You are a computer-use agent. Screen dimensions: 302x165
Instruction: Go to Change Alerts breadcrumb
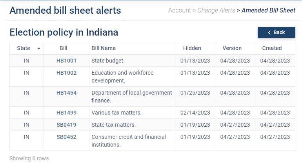pos(216,11)
